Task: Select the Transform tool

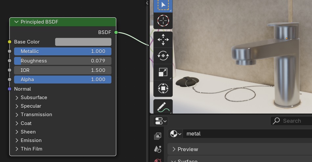Action: point(163,88)
